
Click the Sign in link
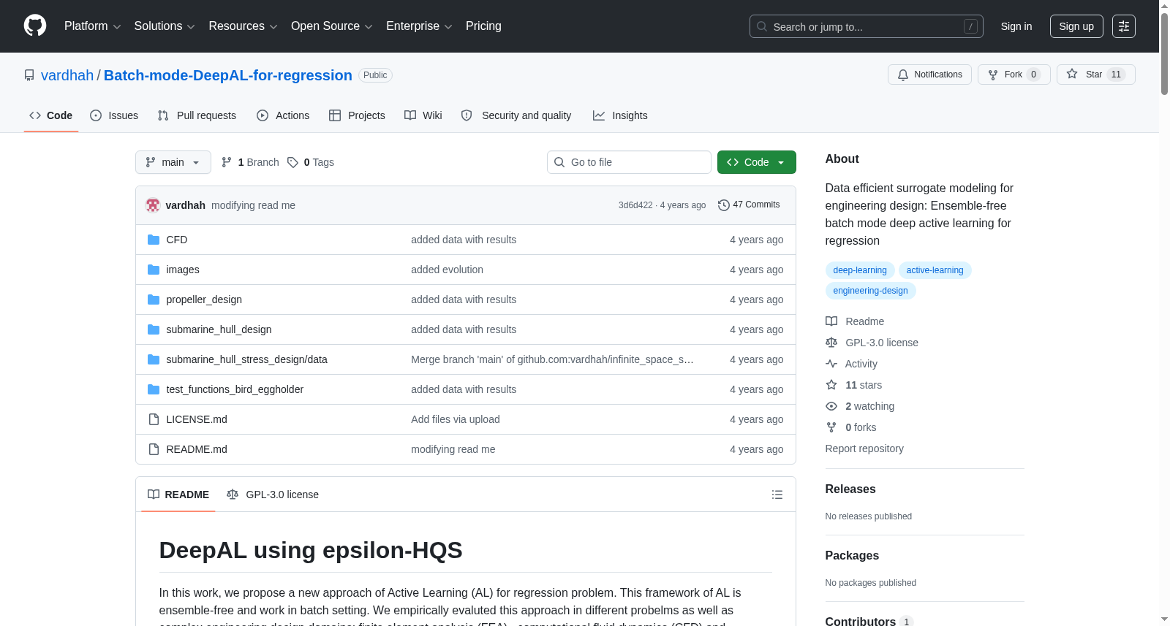[x=1016, y=26]
